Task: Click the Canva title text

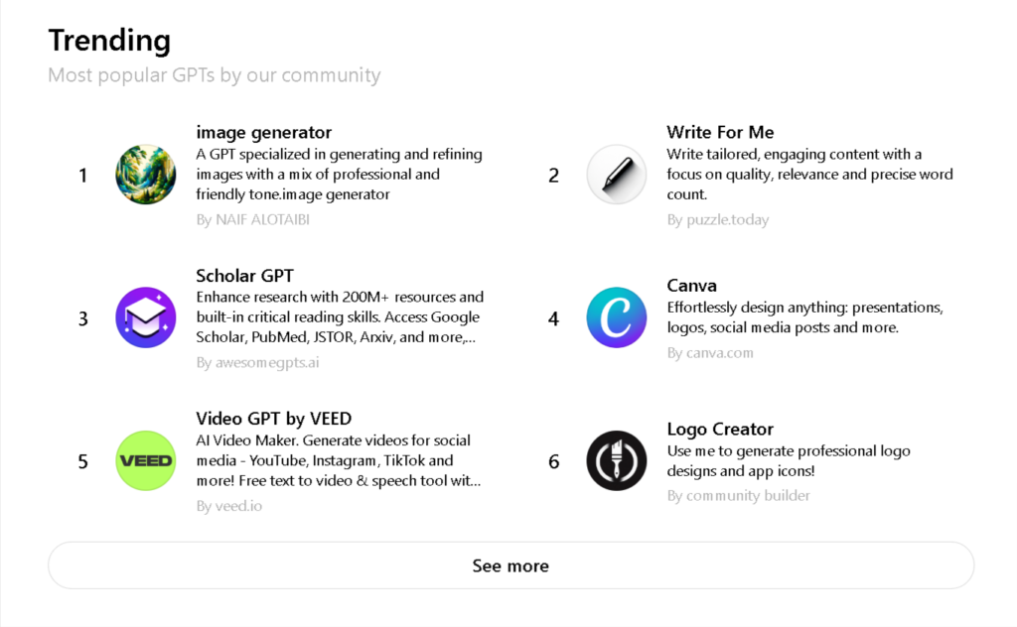Action: coord(691,286)
